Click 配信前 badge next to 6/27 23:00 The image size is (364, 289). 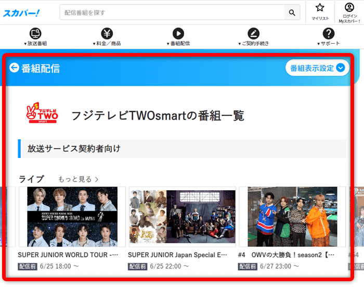click(248, 267)
